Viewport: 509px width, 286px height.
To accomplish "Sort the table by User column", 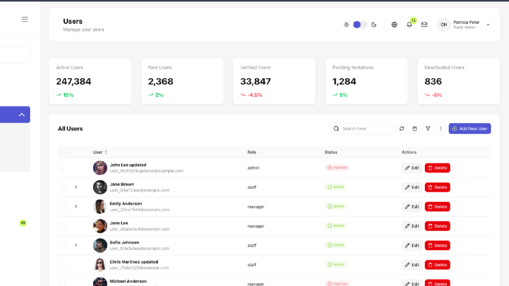I will point(100,152).
